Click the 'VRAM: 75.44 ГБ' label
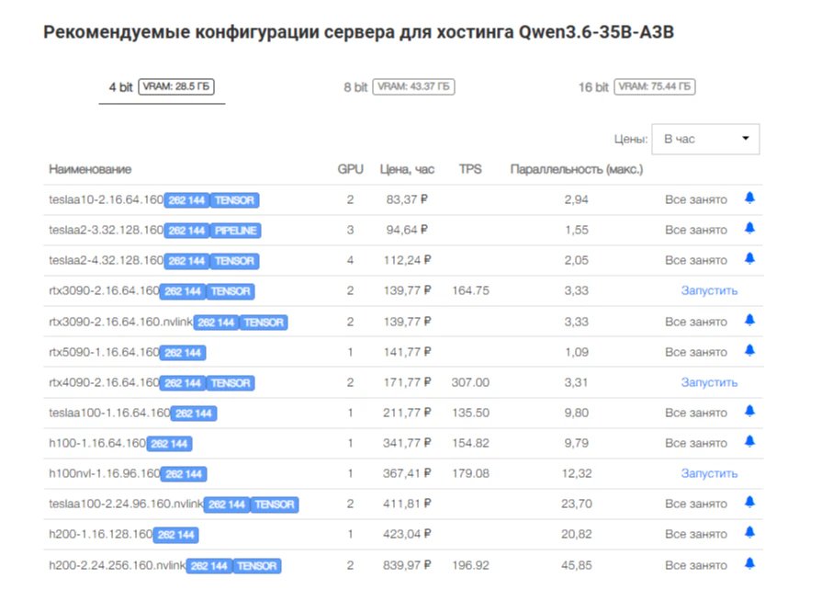Screen dimensions: 833x612 (655, 86)
